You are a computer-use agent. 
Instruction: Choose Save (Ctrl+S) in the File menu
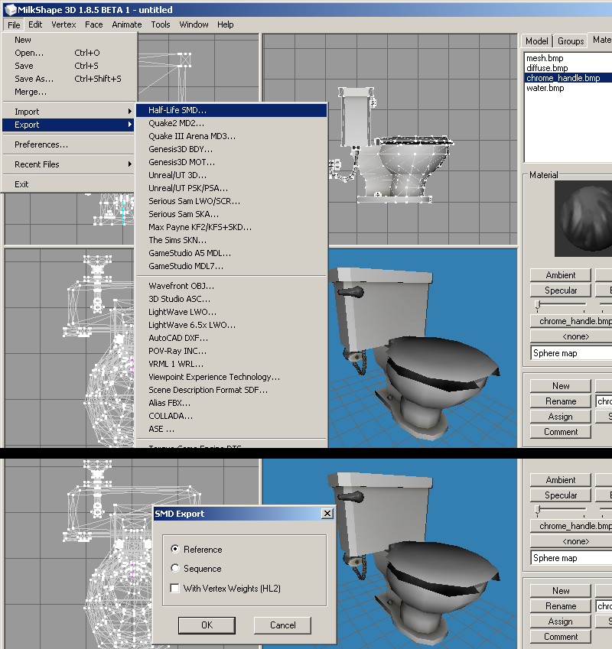pyautogui.click(x=69, y=66)
